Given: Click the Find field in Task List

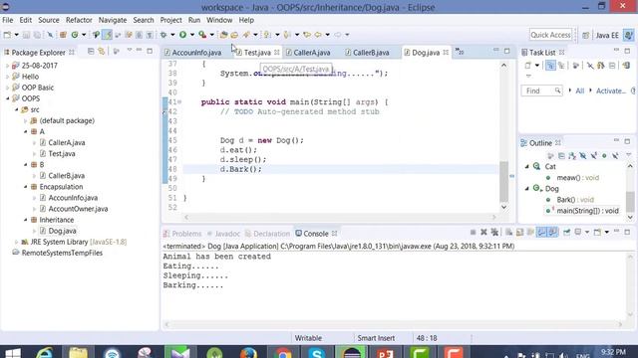Looking at the screenshot, I should 541,90.
